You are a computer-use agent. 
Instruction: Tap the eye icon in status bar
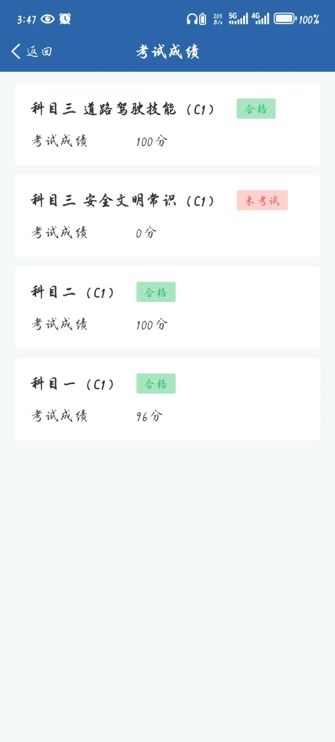(48, 19)
